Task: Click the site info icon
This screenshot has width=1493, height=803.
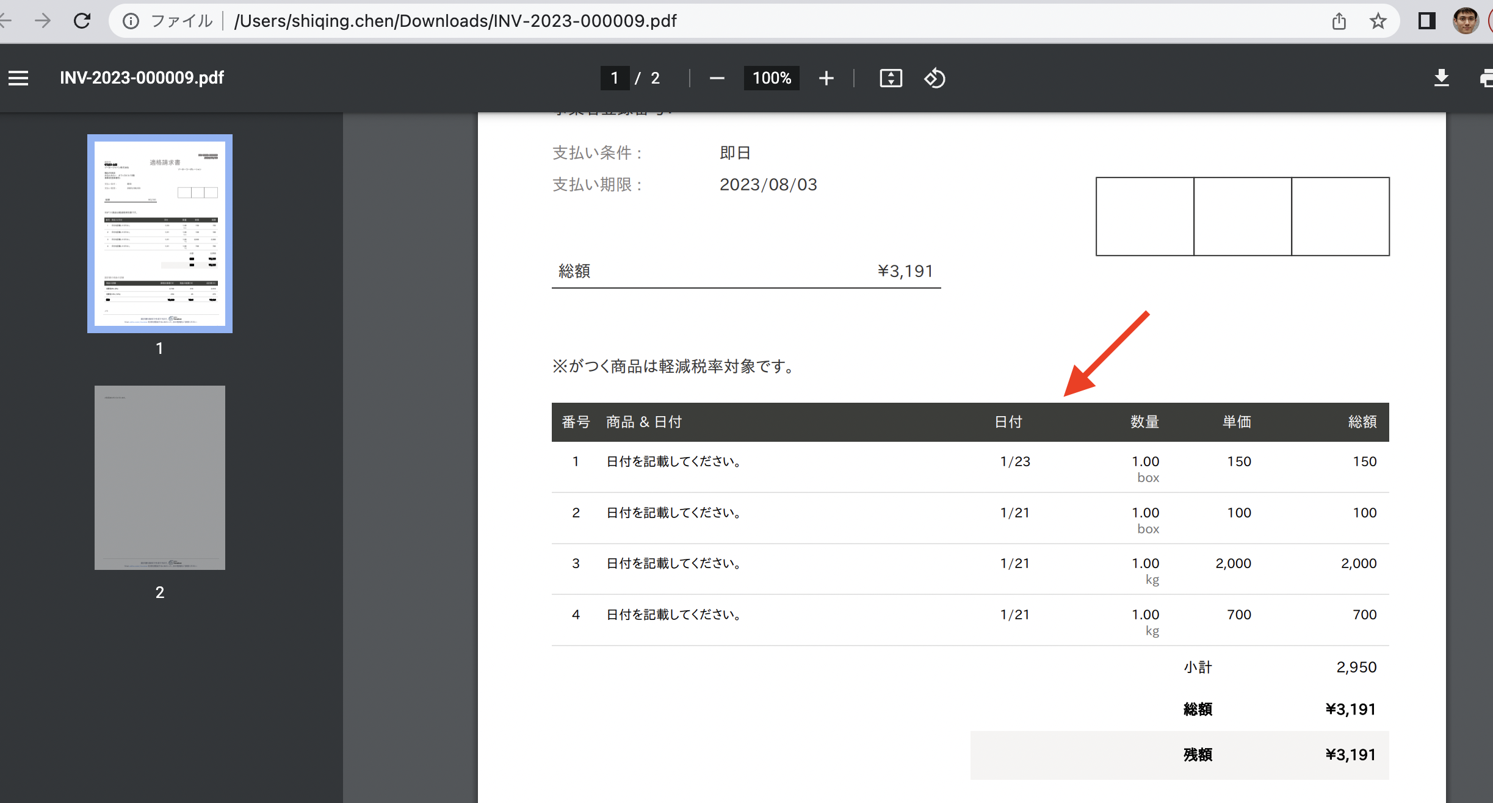Action: coord(131,21)
